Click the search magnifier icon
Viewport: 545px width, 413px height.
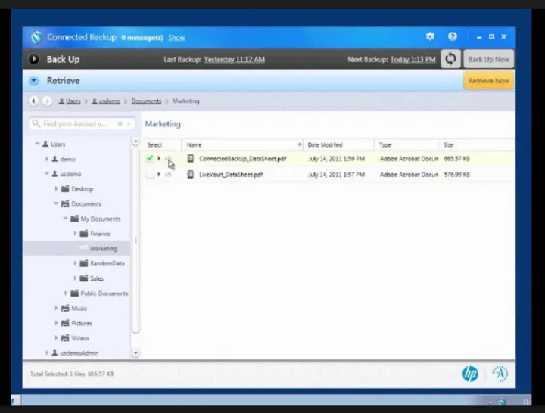tap(36, 123)
